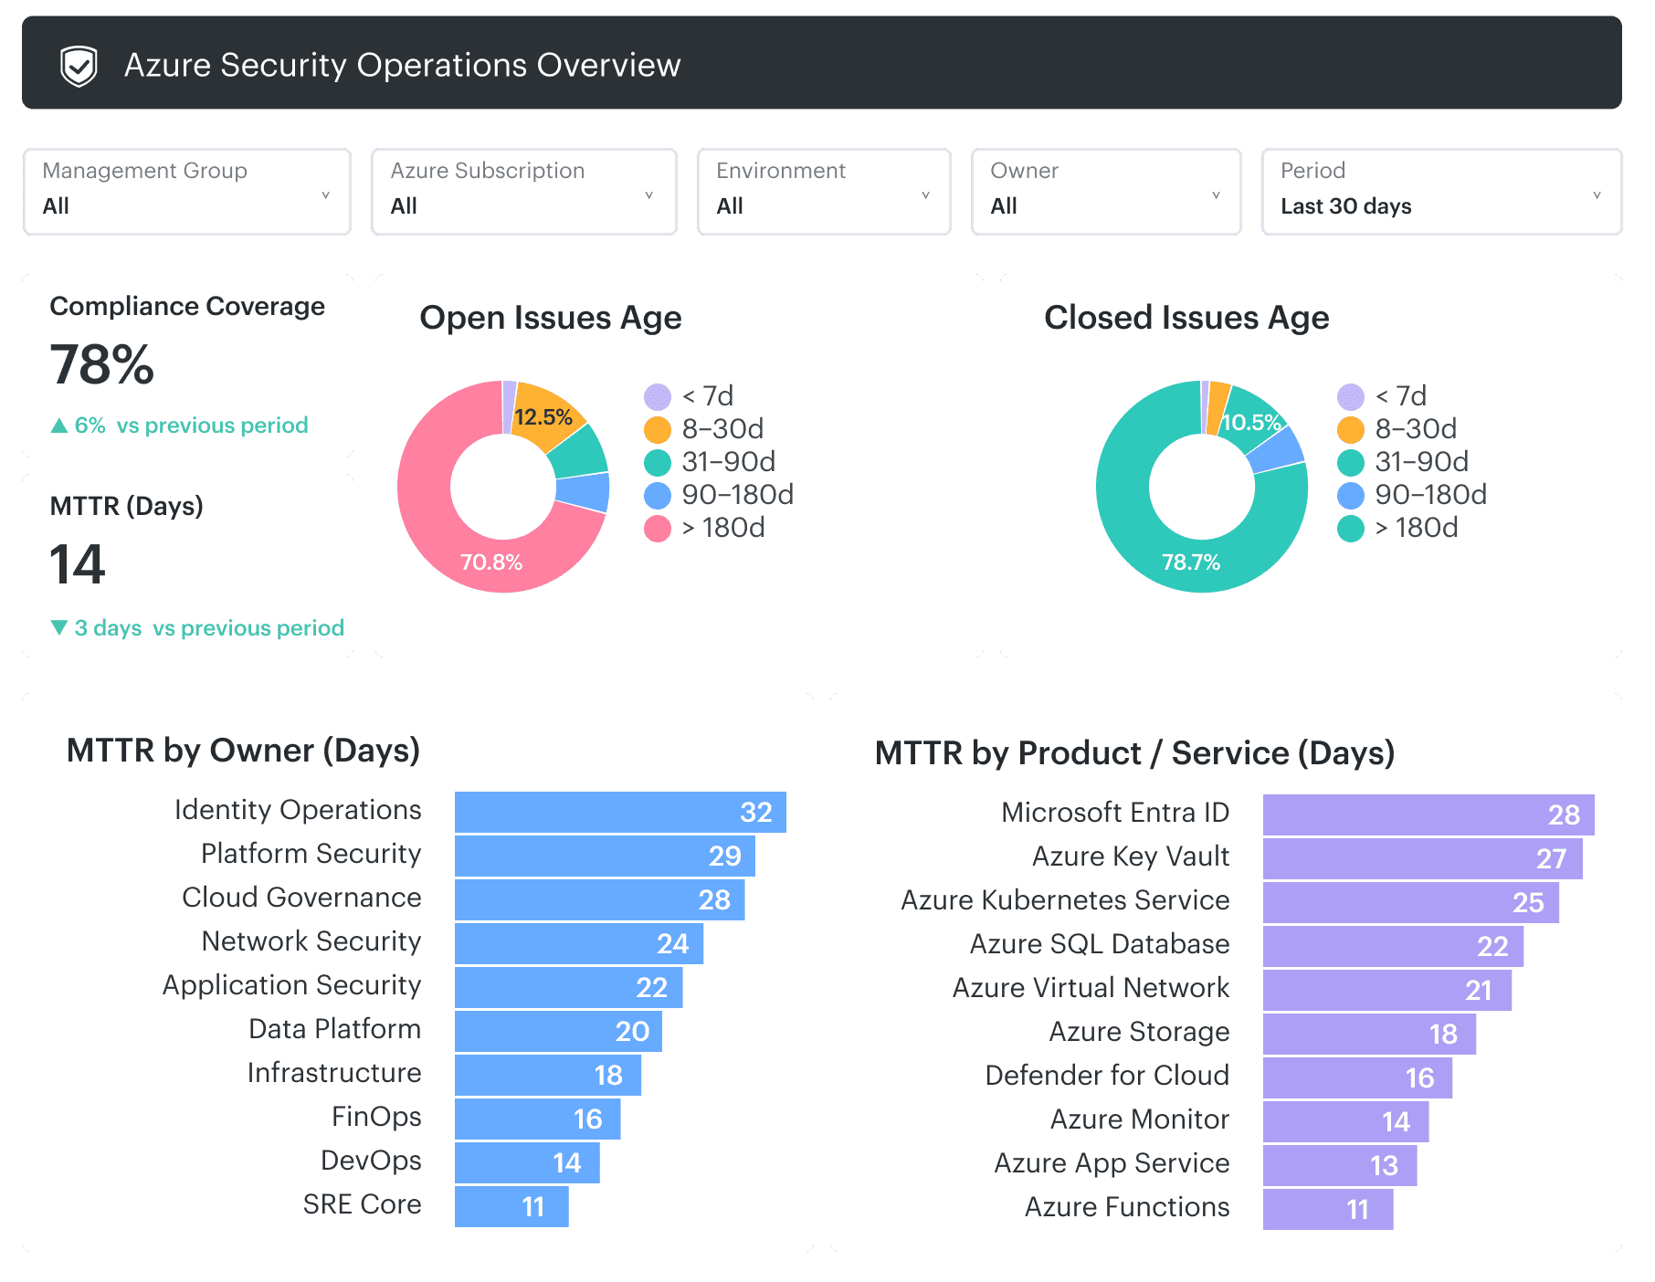Click the green up-arrow trend icon for Compliance
Viewport: 1655px width, 1282px height.
pos(59,426)
